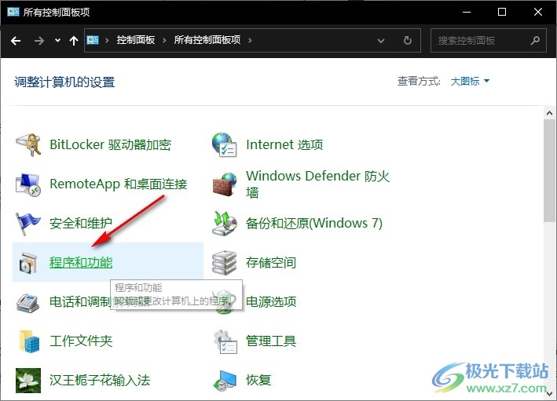Open the BitLocker drive encryption icon
This screenshot has height=401, width=557.
[x=28, y=144]
